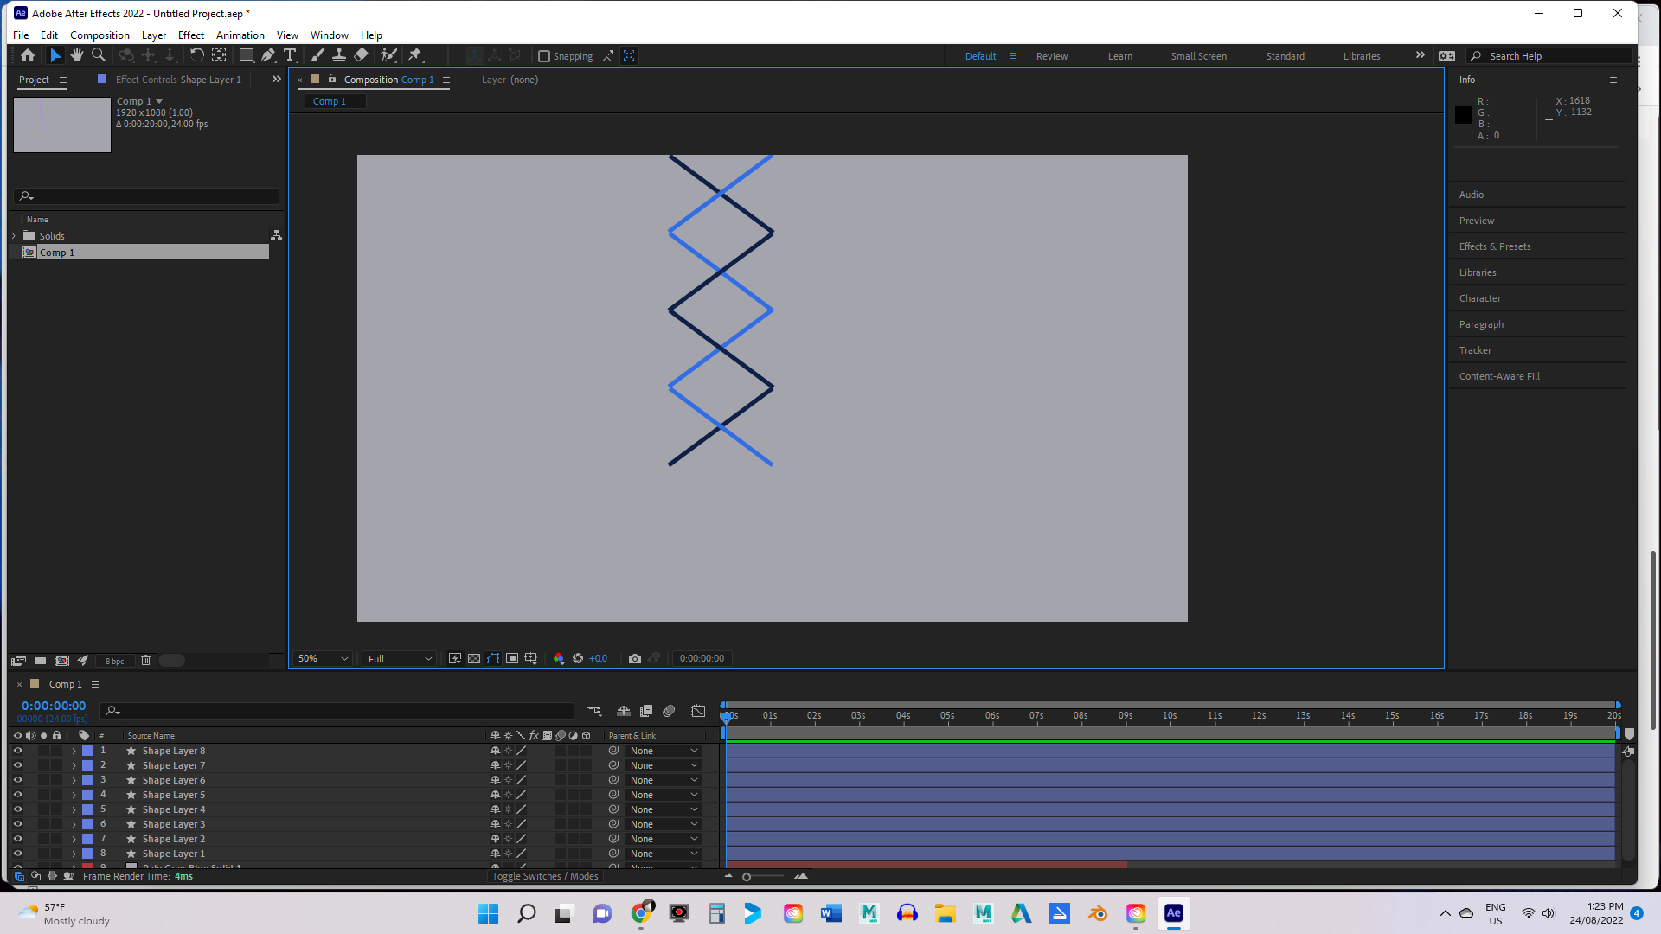Toggle transparency grid in the viewer
This screenshot has height=934, width=1661.
474,658
